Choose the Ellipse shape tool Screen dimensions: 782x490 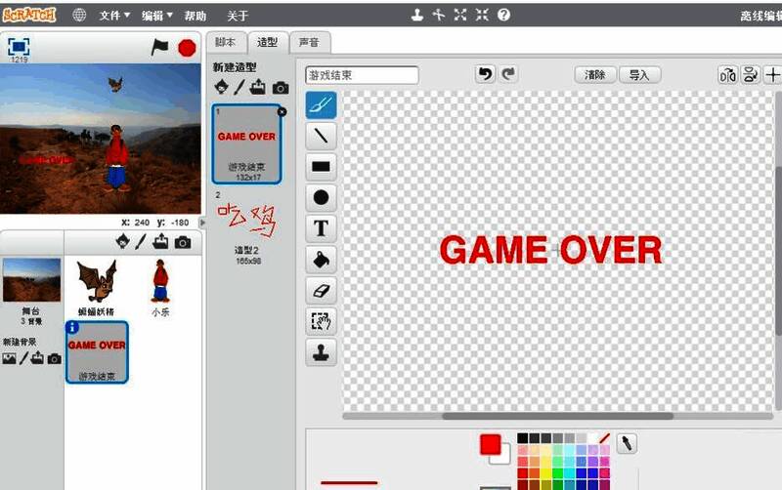pyautogui.click(x=321, y=197)
